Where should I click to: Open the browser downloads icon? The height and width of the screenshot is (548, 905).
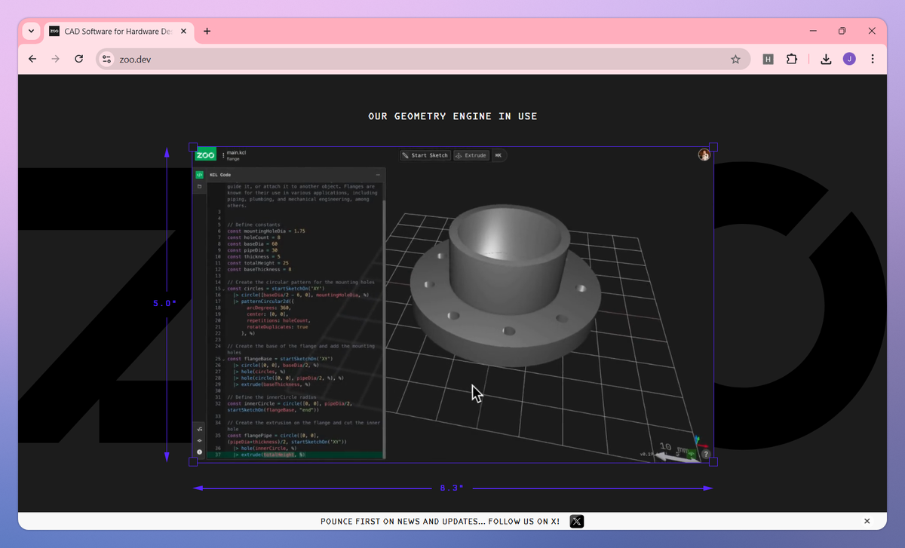tap(826, 59)
